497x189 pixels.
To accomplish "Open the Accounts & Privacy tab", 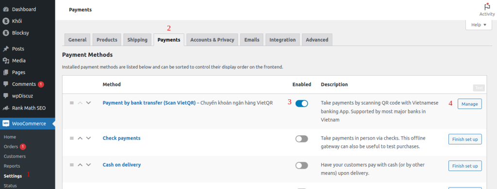I will 212,40.
